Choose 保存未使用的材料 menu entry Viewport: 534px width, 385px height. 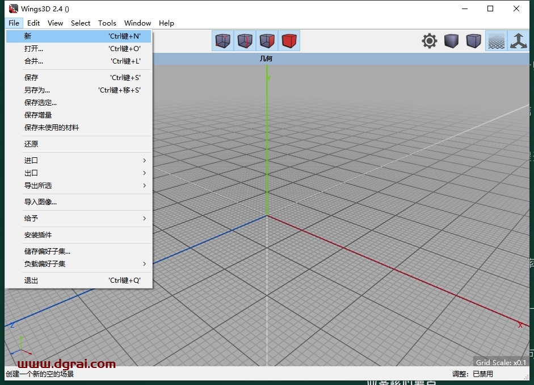coord(79,128)
